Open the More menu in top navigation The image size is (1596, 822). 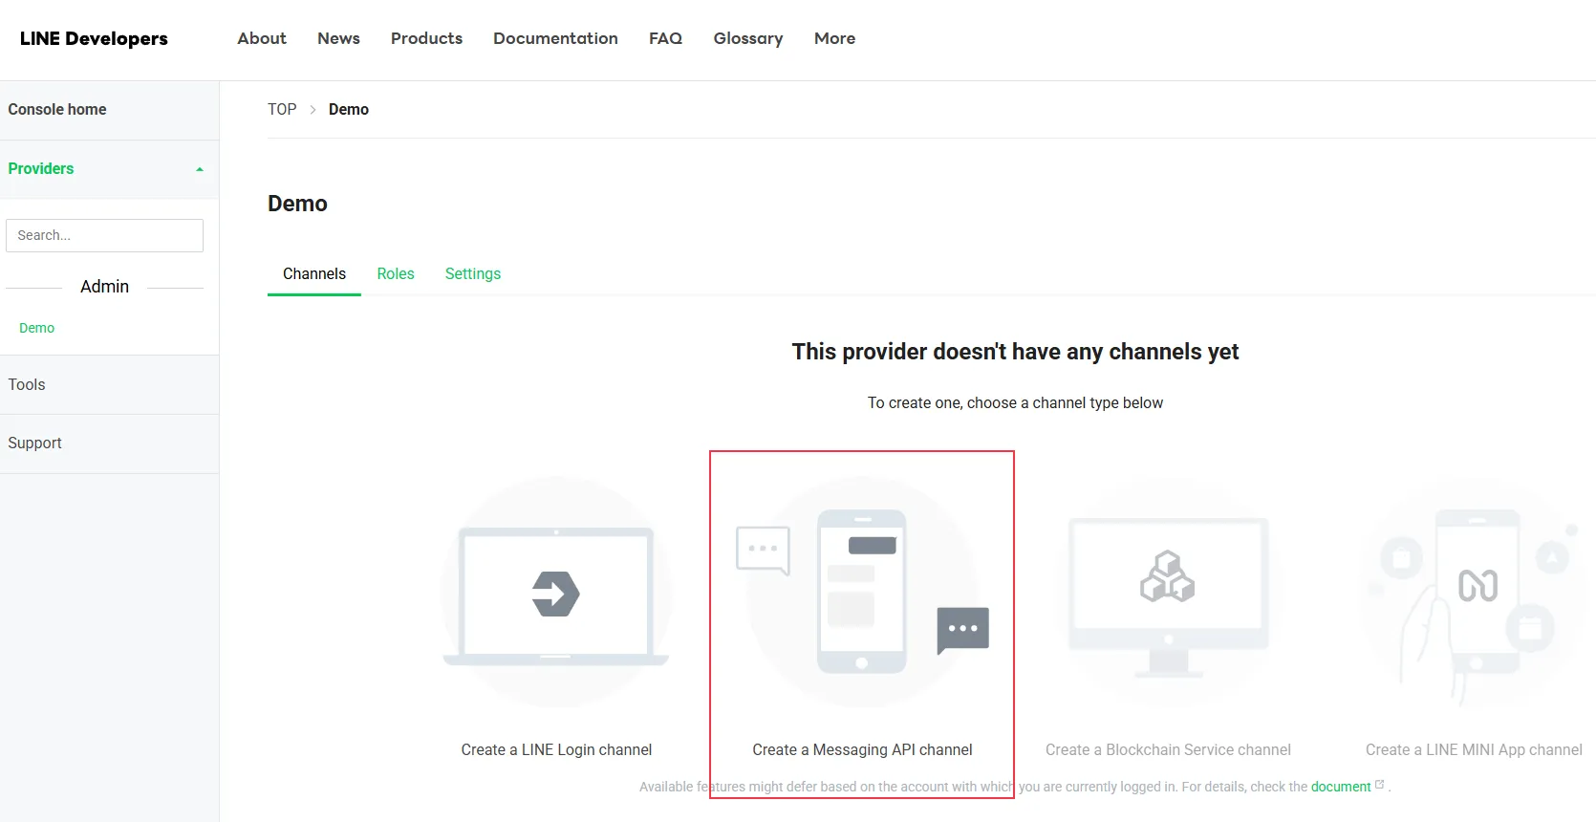point(834,39)
